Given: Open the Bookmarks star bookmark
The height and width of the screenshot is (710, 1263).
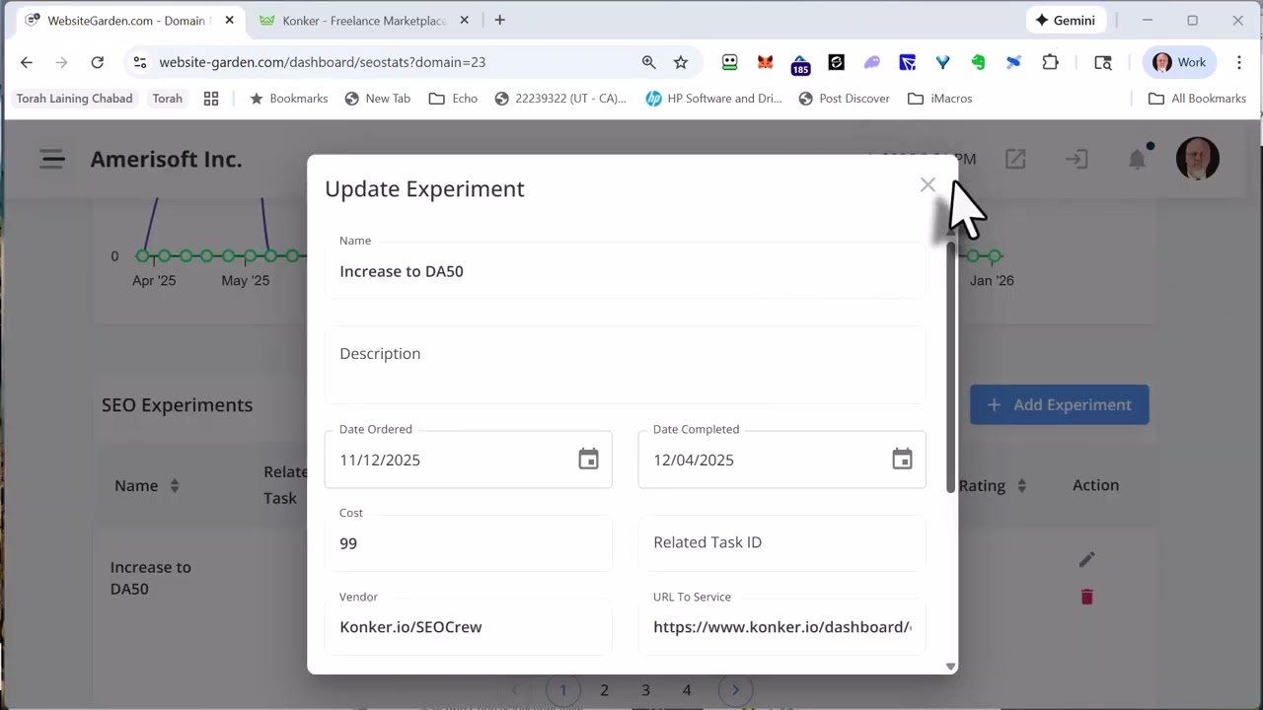Looking at the screenshot, I should click(288, 99).
